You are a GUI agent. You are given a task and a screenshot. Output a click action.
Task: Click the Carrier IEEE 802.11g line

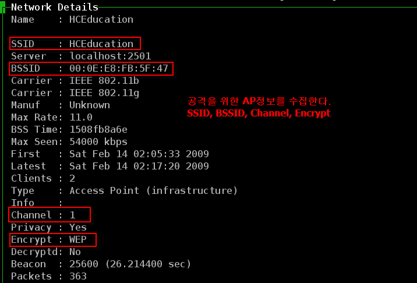point(75,93)
